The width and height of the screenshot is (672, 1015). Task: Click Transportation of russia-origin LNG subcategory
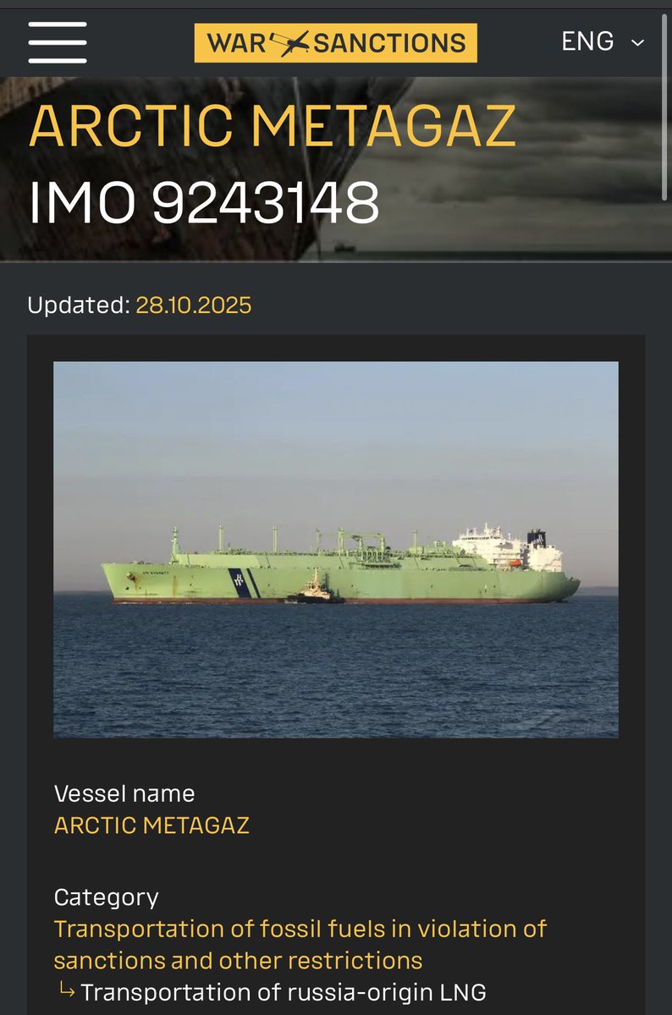coord(284,992)
